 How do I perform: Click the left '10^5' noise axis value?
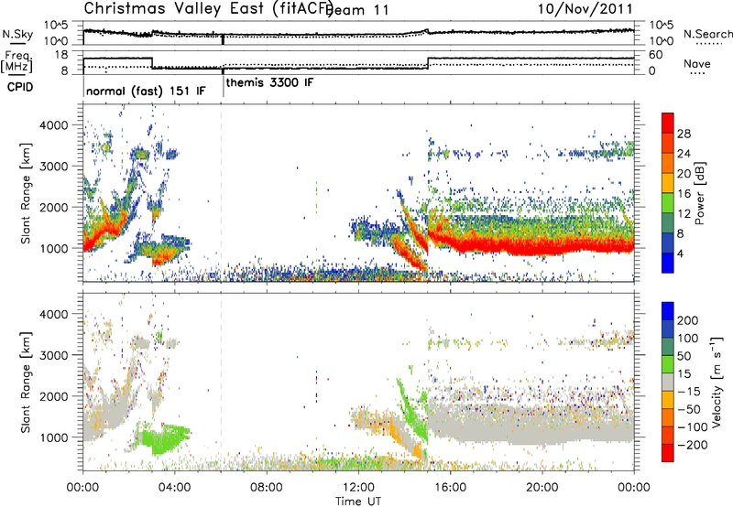coord(56,26)
